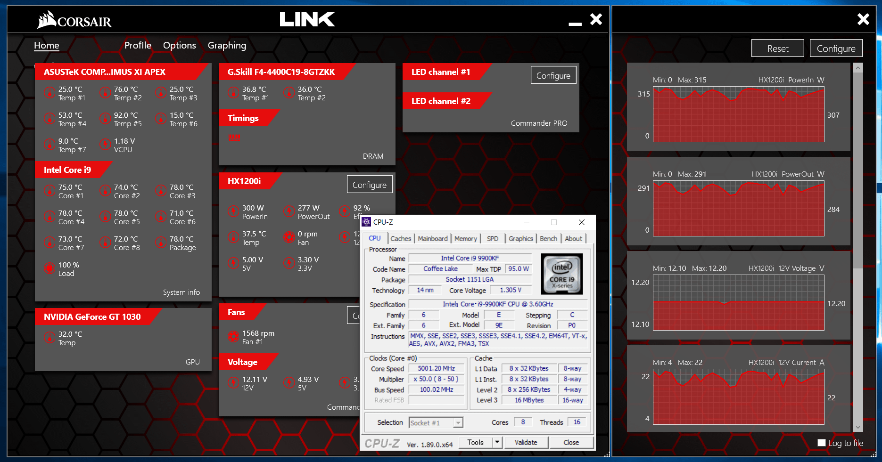
Task: Click the Close button in CPU-Z
Action: (x=571, y=442)
